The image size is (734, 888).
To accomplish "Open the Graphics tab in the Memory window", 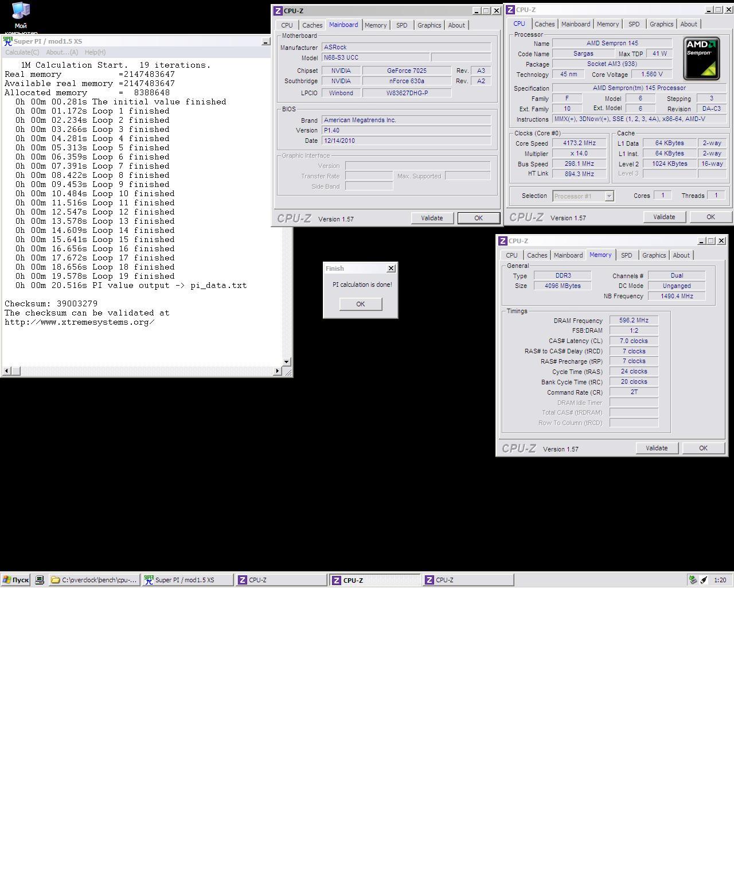I will pos(654,255).
